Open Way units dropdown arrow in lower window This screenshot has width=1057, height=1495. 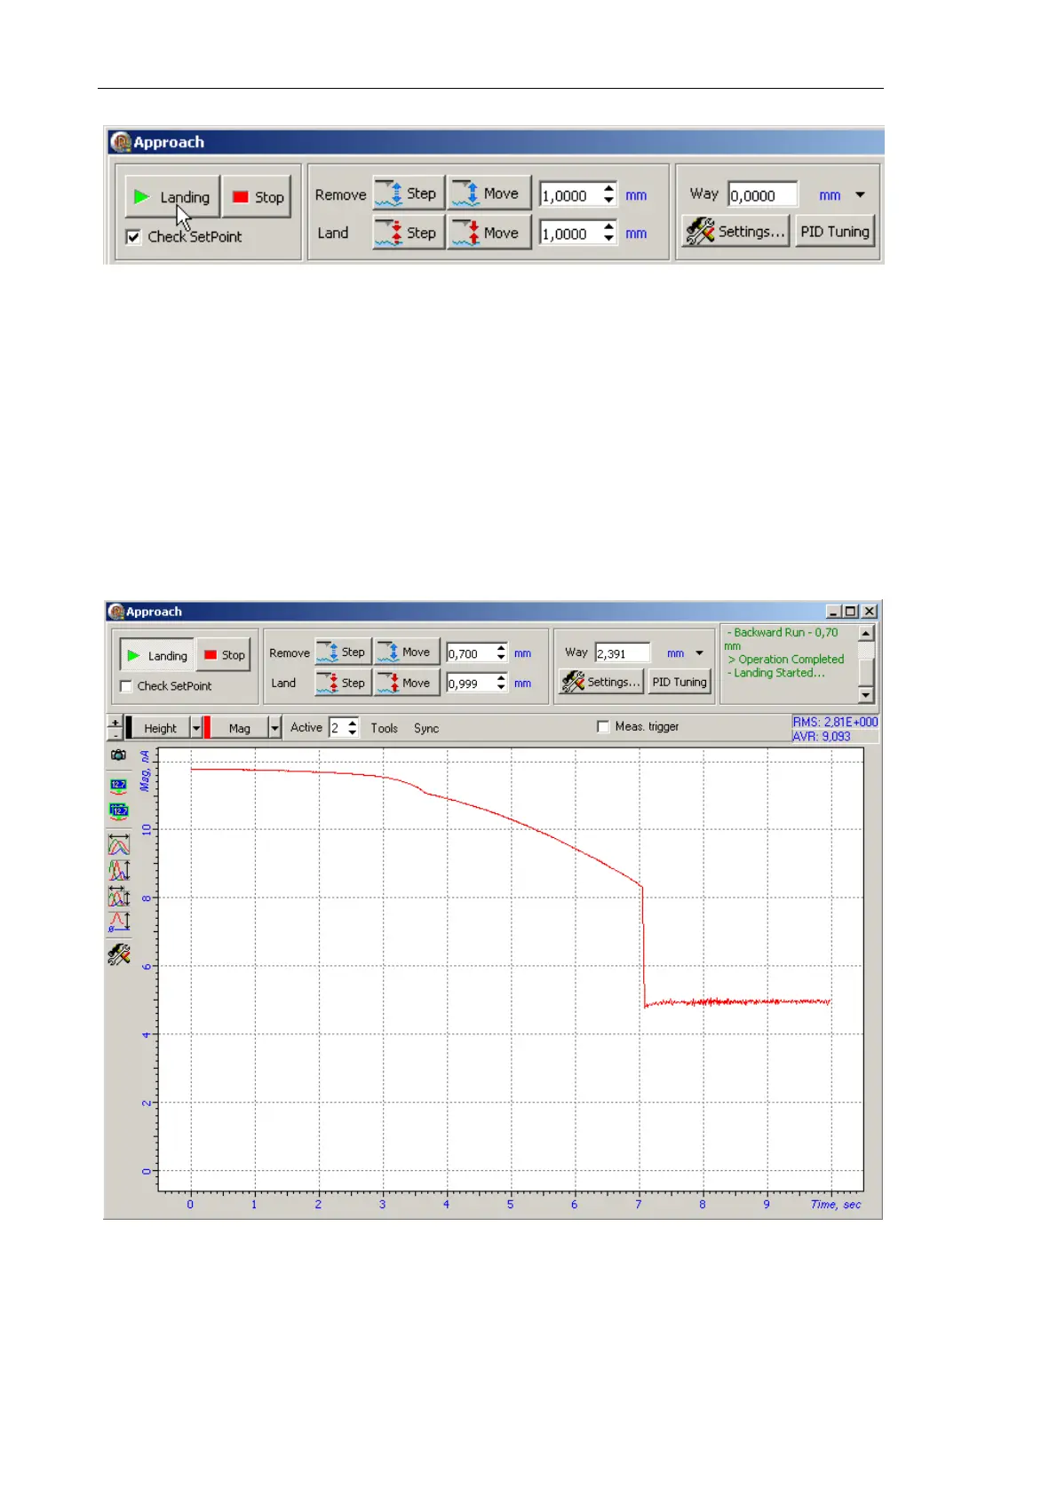699,653
